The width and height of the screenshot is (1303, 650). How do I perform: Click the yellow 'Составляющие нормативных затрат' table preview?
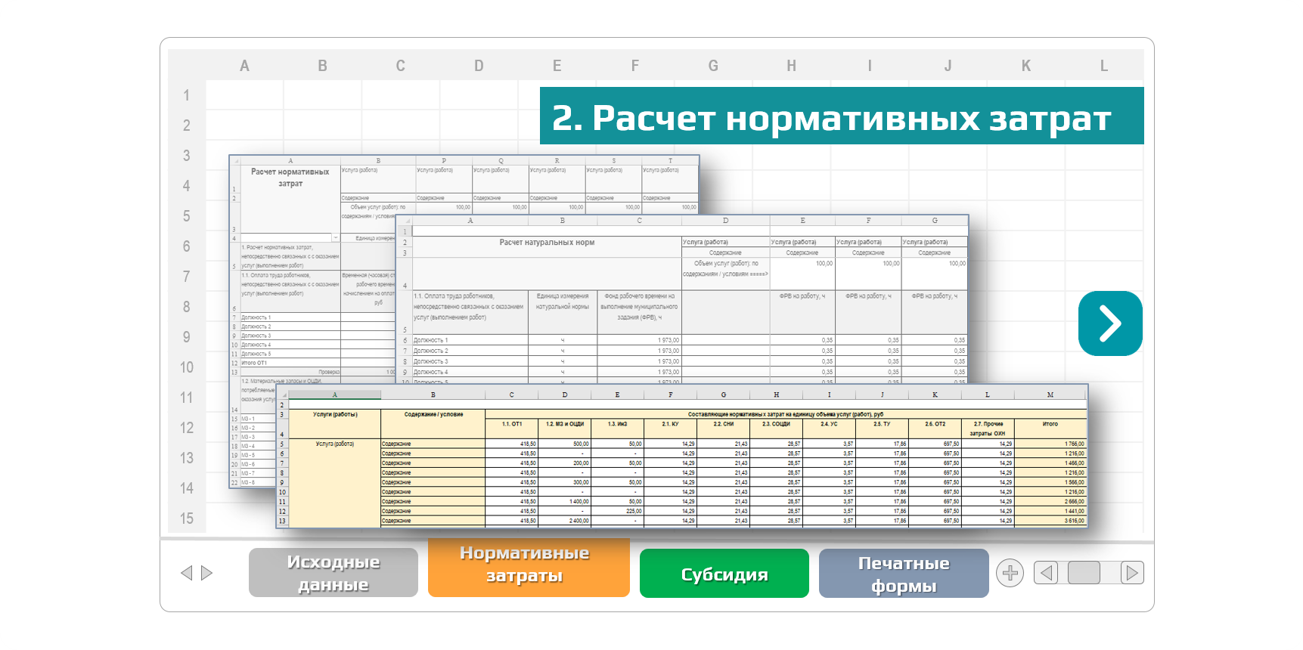681,461
